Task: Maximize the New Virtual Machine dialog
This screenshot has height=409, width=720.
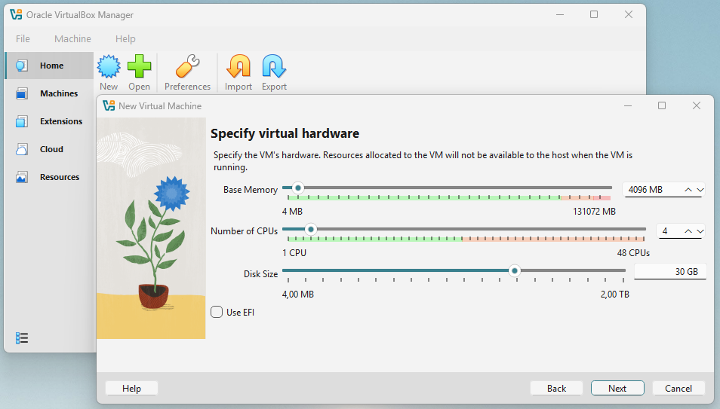Action: coord(662,105)
